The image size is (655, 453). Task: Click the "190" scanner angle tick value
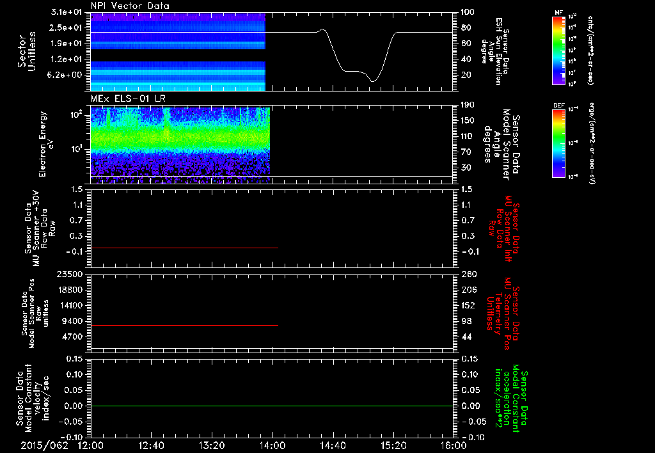tap(468, 105)
